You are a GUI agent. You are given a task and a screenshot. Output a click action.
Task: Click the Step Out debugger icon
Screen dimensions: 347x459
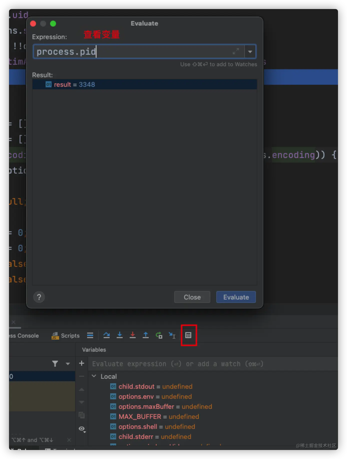tap(146, 335)
